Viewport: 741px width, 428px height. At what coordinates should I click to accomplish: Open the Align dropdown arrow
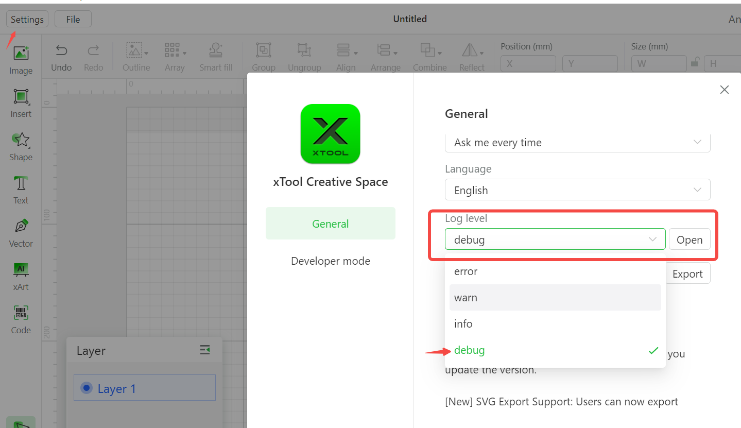(355, 53)
